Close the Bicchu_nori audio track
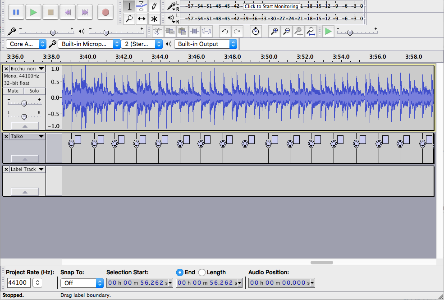The height and width of the screenshot is (300, 444). point(6,69)
